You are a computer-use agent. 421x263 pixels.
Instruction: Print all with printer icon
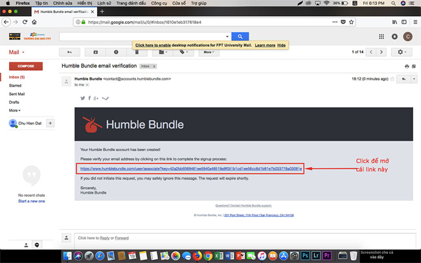point(407,66)
